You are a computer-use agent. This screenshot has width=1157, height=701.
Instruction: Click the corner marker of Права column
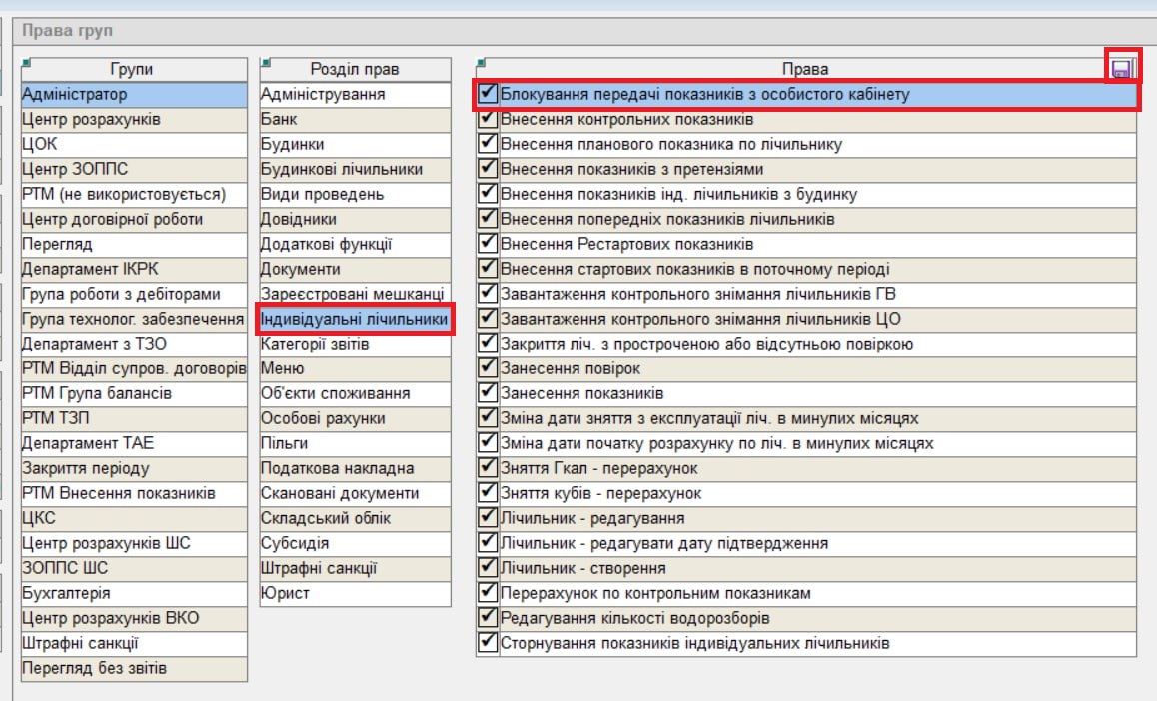click(x=481, y=63)
